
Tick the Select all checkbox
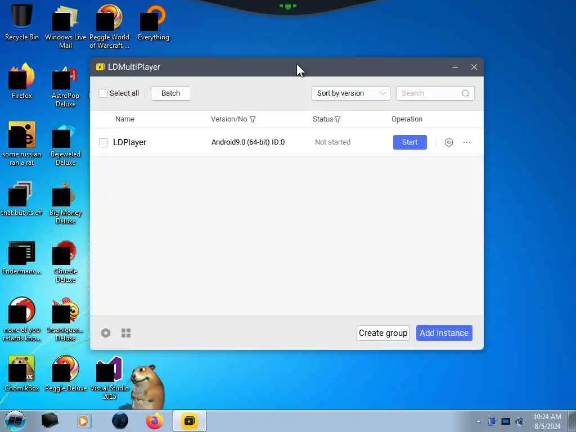103,93
